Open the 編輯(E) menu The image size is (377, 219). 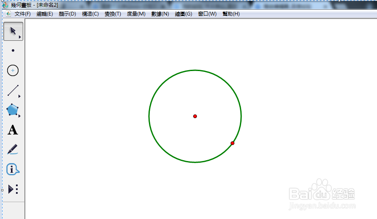tap(45, 14)
